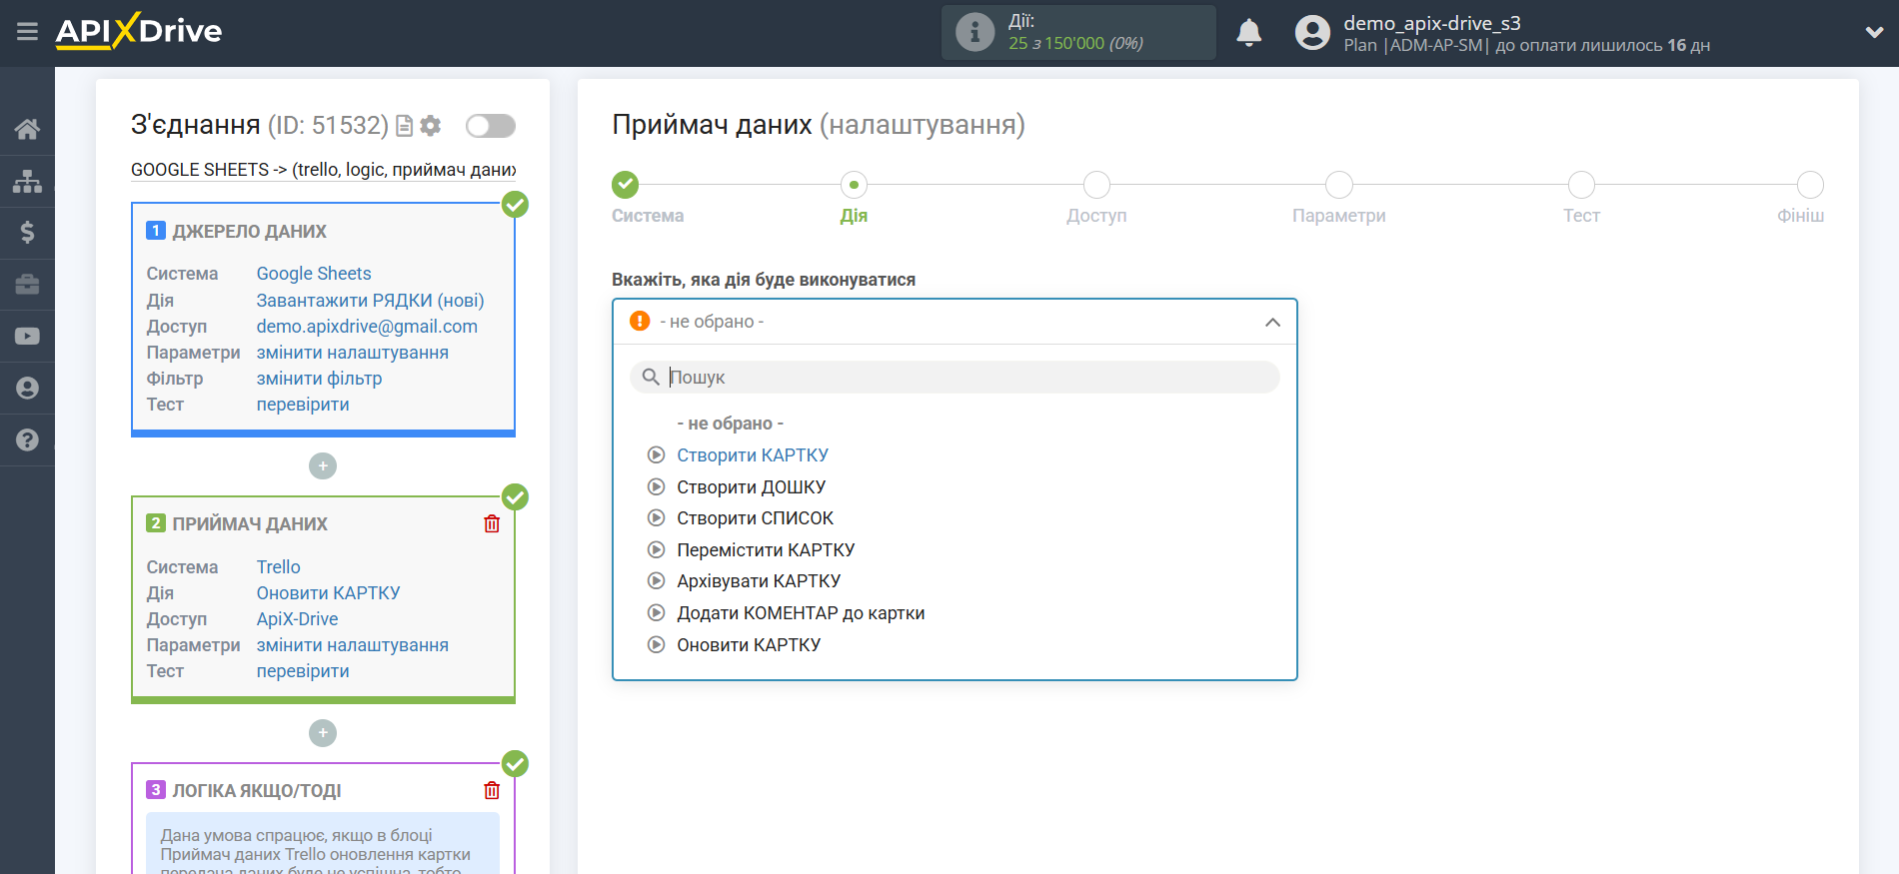Click the connection name text
Screen dimensions: 1899x874
pyautogui.click(x=324, y=170)
